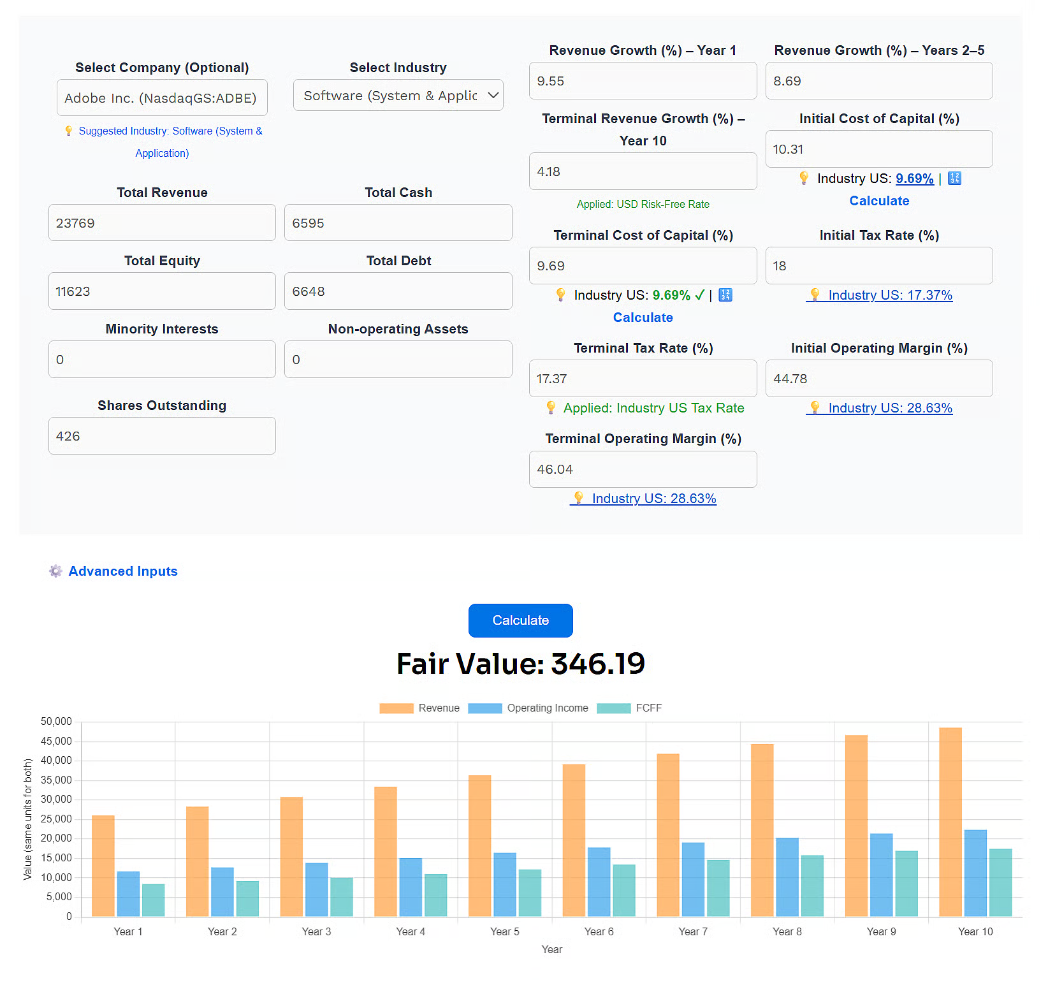
Task: Click the lightbulb beside Applied: Industry US Tax Rate
Action: click(551, 408)
